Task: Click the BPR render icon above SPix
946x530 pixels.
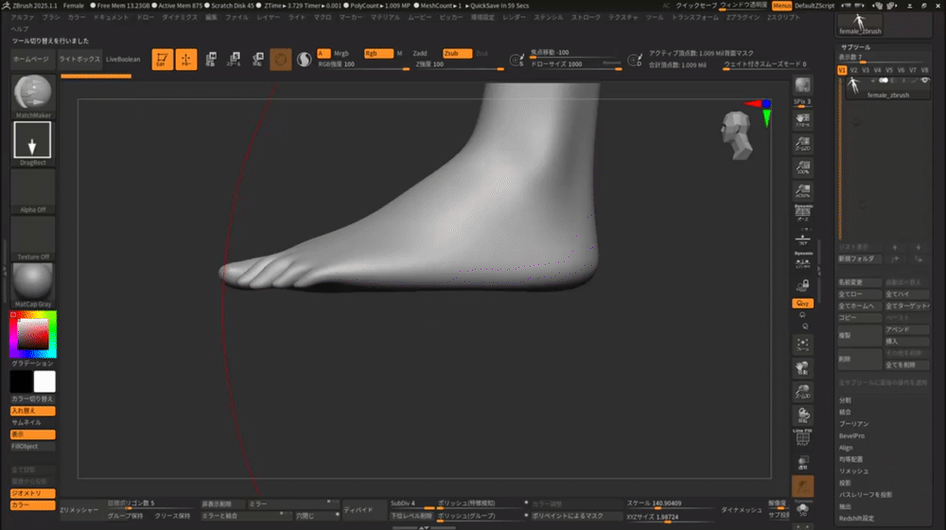Action: tap(802, 86)
